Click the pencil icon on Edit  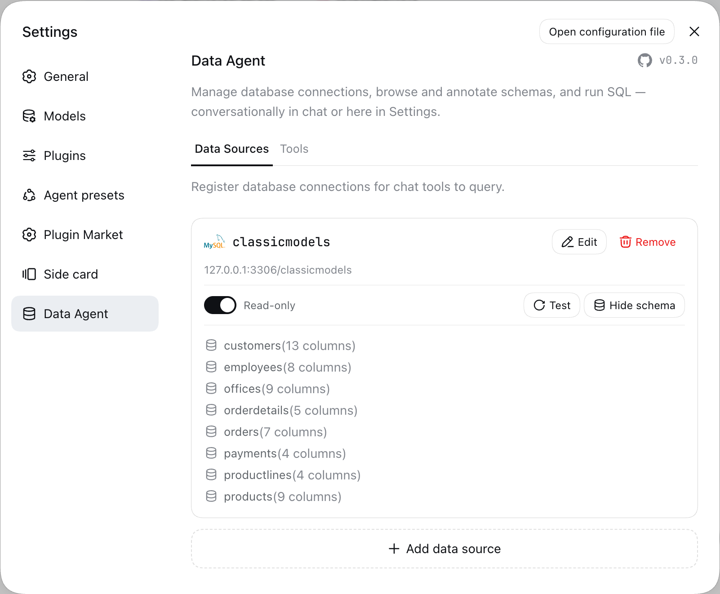coord(568,242)
